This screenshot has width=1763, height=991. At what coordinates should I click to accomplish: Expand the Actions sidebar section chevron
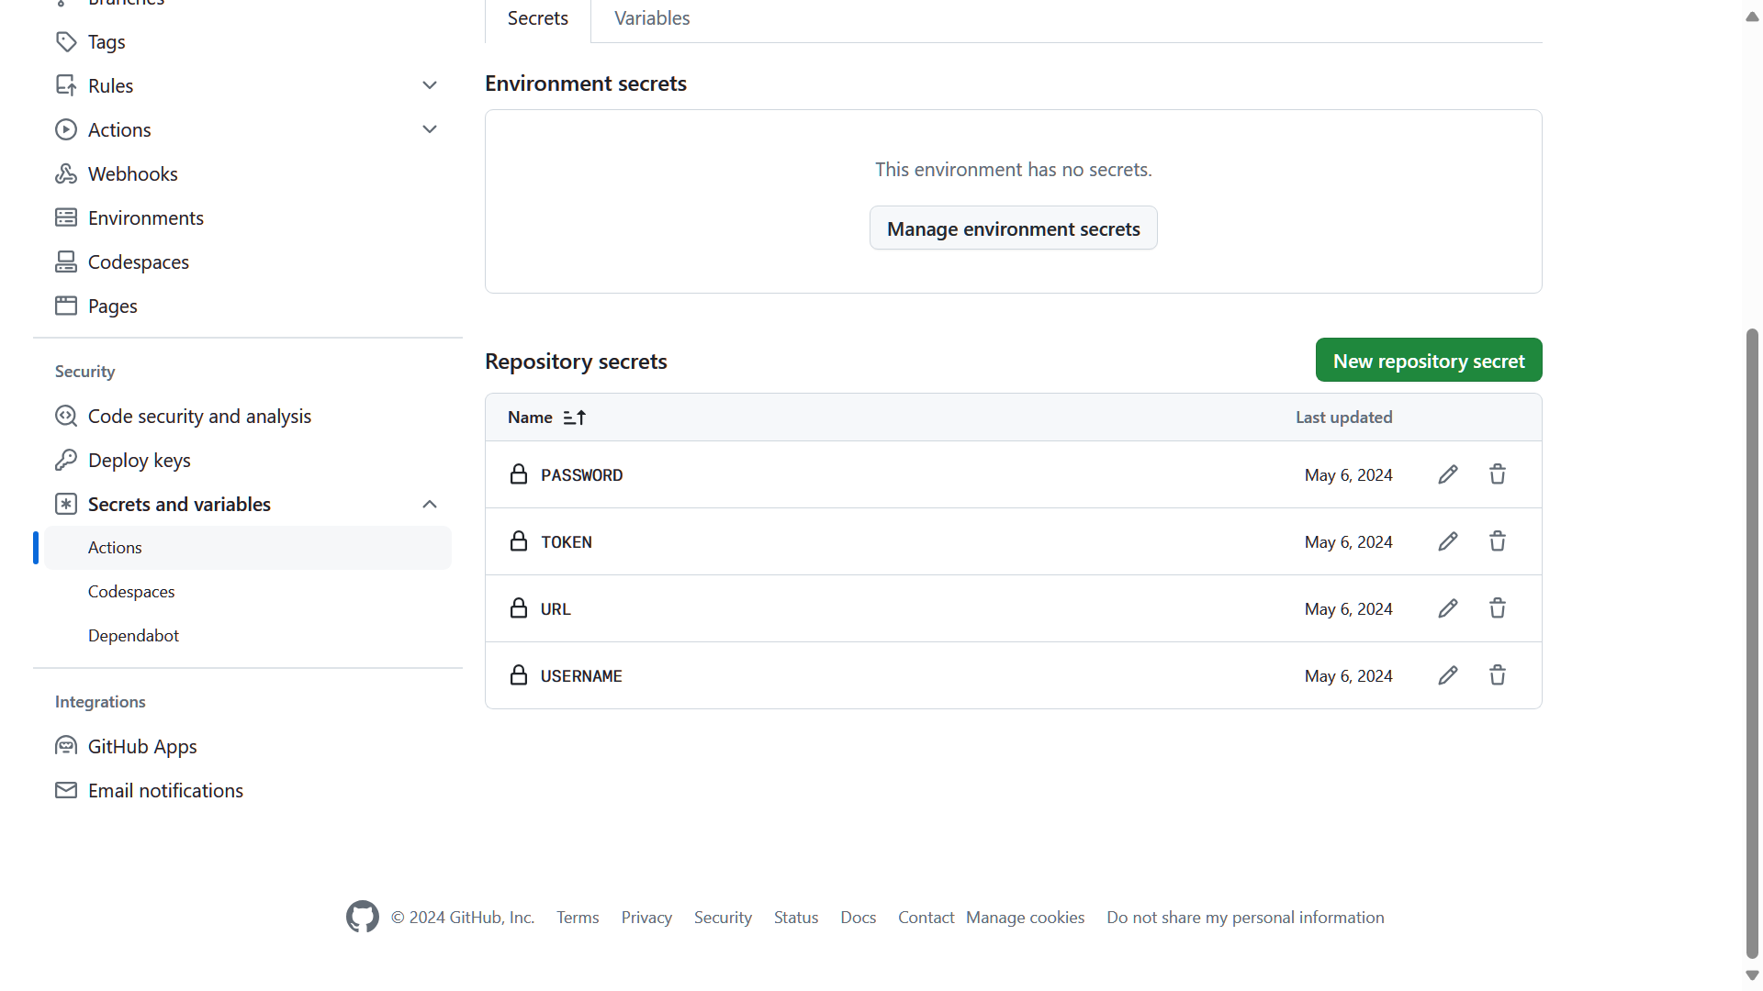pos(429,129)
